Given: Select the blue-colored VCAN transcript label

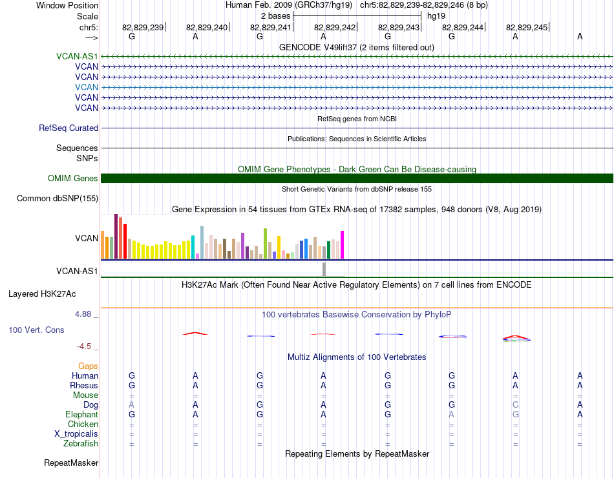Looking at the screenshot, I should 87,87.
